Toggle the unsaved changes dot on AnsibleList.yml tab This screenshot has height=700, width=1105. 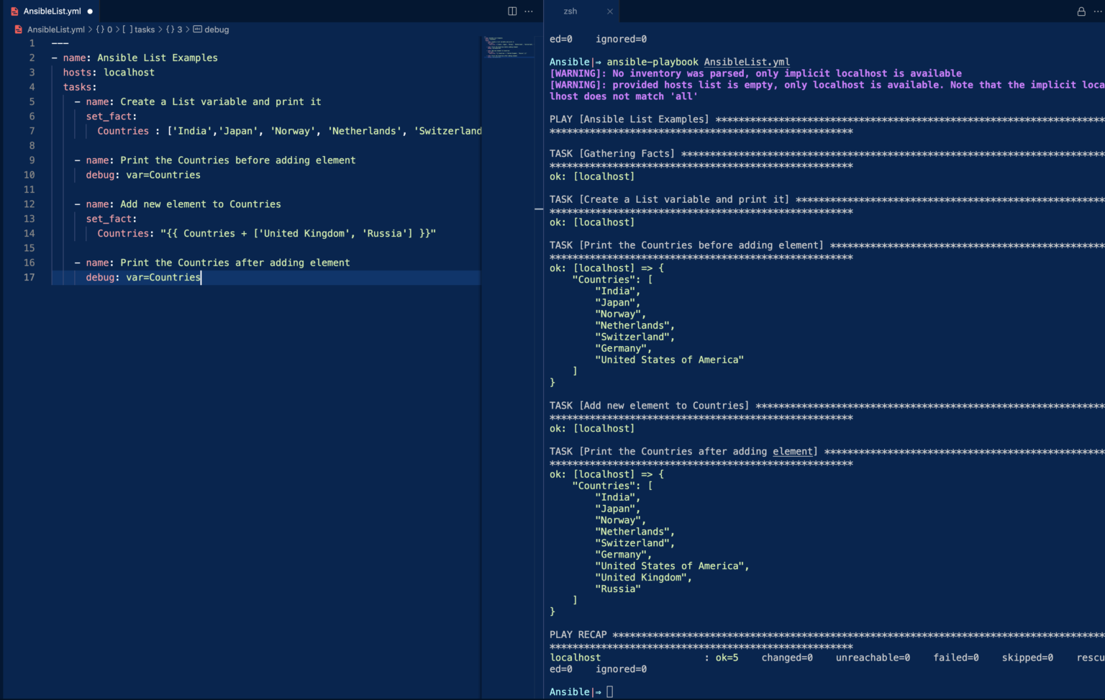[x=90, y=11]
